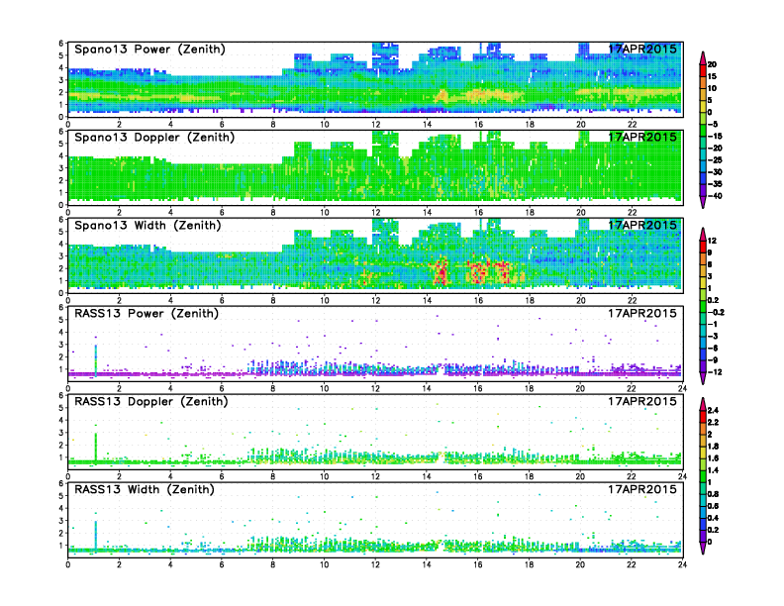
Task: Click the purple bottom arrow of the -40 to 20 colorbar
Action: 703,202
